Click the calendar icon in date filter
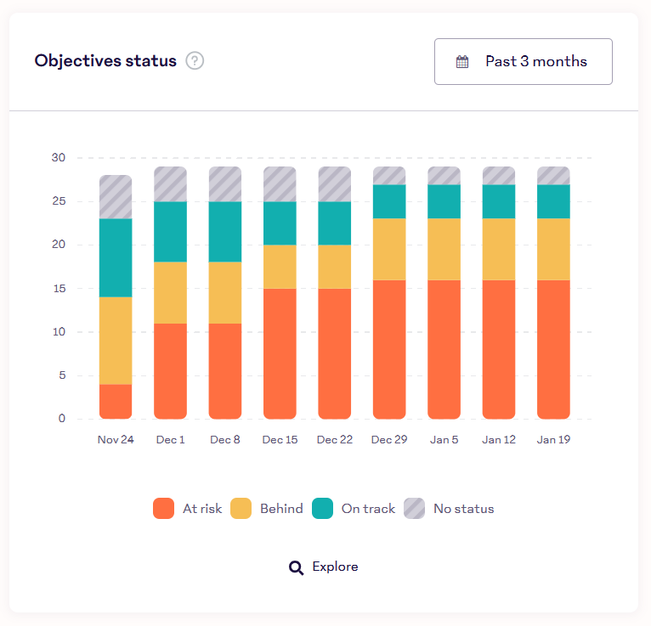651x626 pixels. [x=462, y=61]
